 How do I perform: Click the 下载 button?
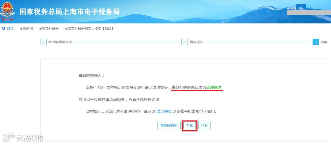189,126
